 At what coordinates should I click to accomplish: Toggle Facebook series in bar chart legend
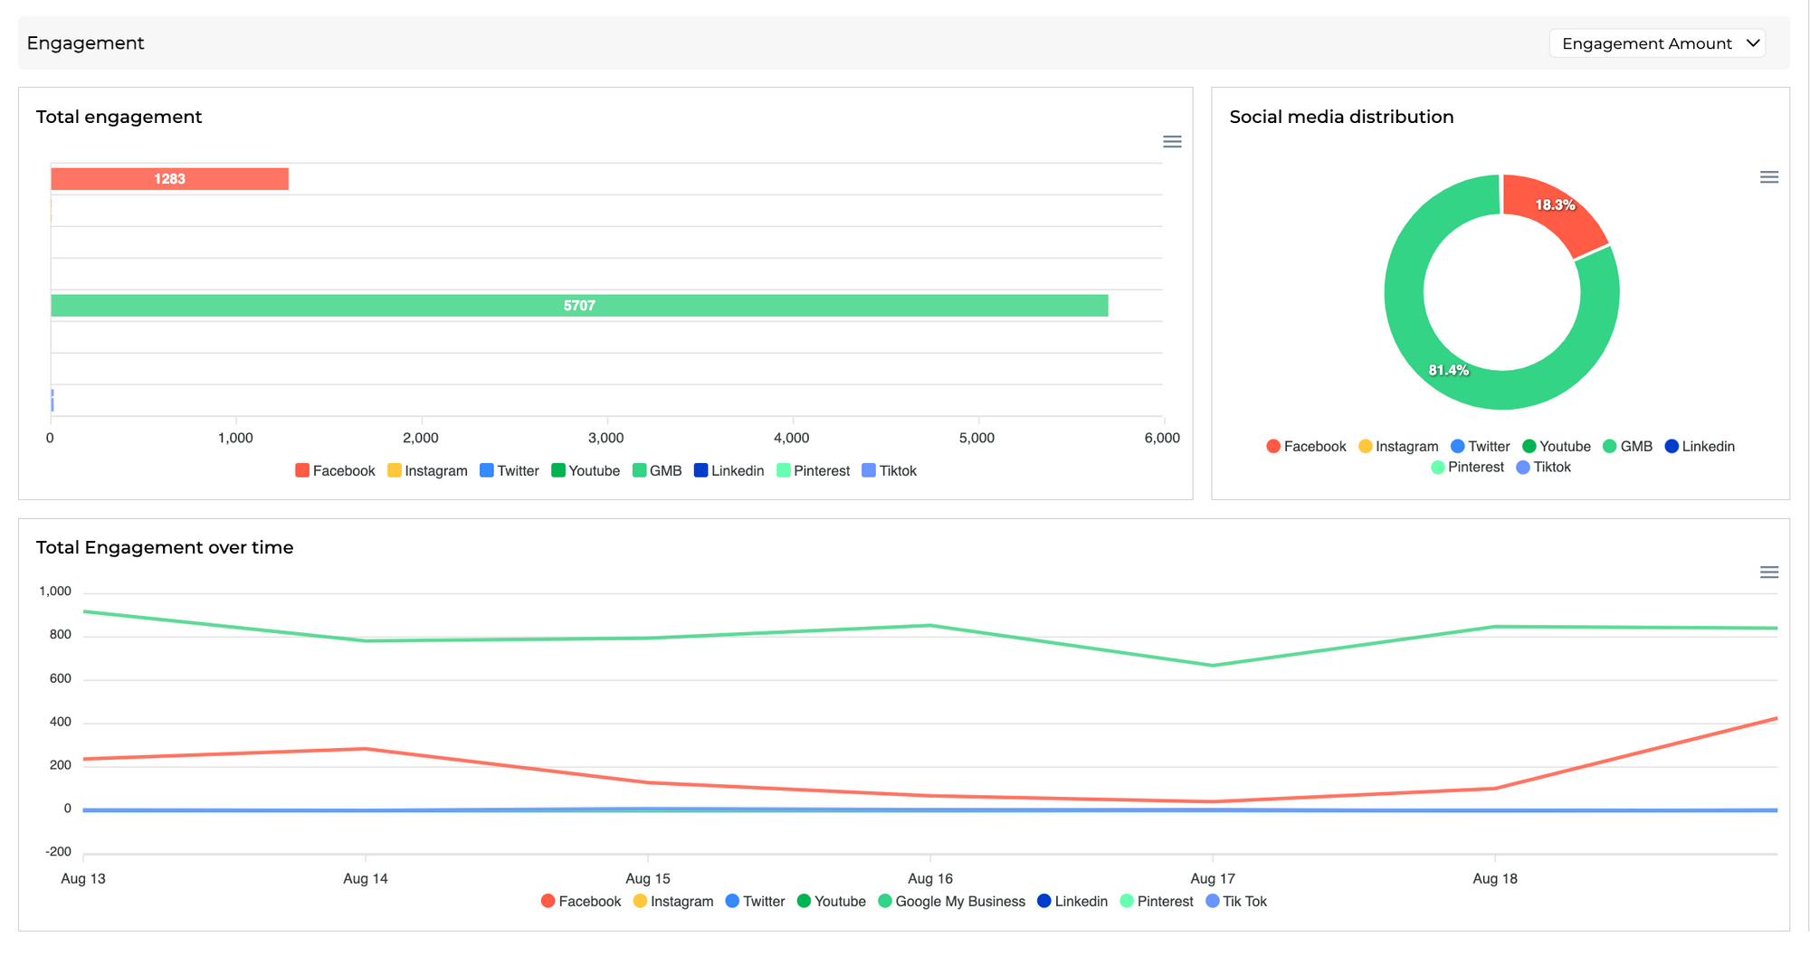coord(335,471)
